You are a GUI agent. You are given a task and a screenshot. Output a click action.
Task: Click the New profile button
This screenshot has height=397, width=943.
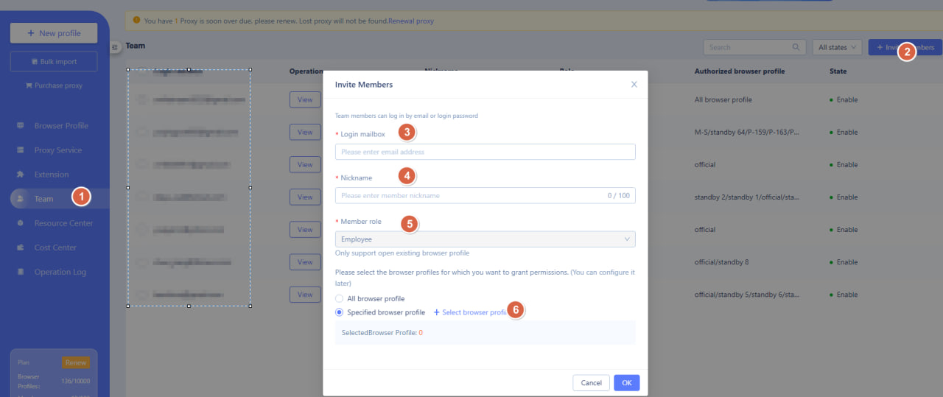(x=54, y=33)
